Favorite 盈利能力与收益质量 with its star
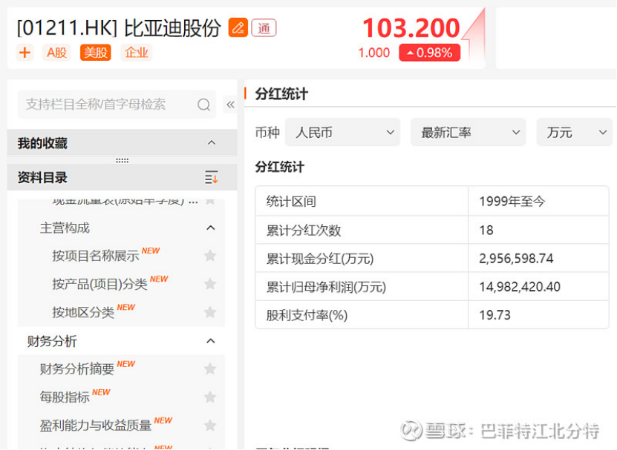The width and height of the screenshot is (617, 450). [210, 426]
